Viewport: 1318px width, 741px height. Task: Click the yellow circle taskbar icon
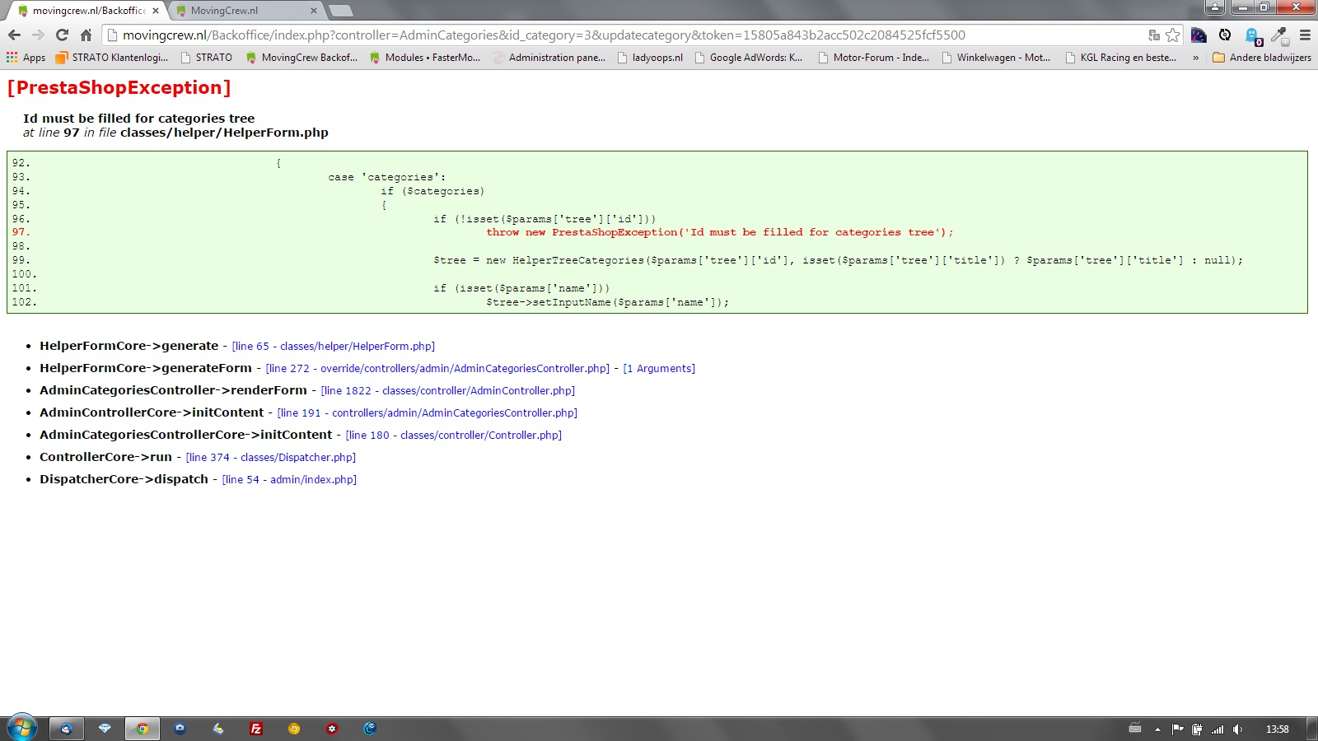coord(294,729)
